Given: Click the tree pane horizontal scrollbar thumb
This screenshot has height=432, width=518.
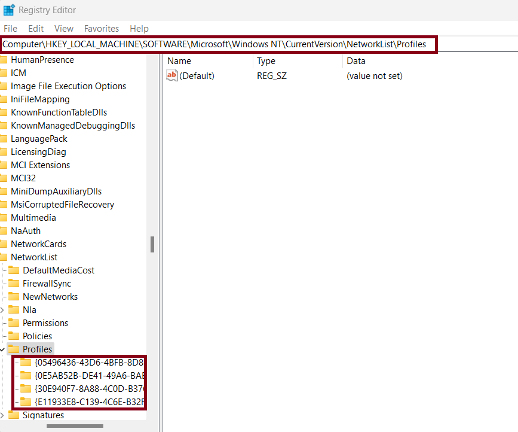Looking at the screenshot, I should pyautogui.click(x=75, y=426).
